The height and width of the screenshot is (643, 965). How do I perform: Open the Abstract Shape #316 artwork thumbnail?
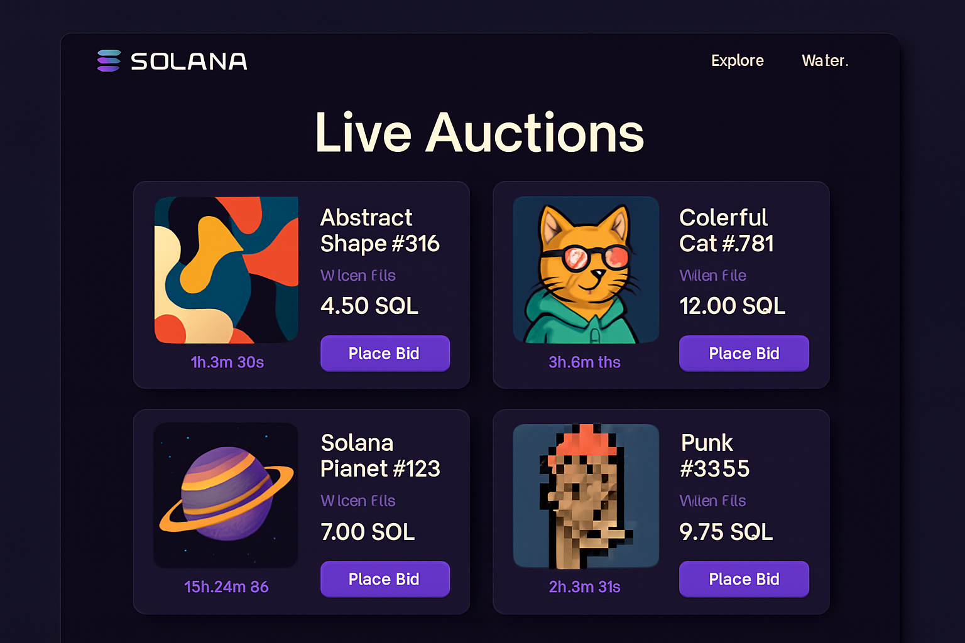tap(226, 270)
